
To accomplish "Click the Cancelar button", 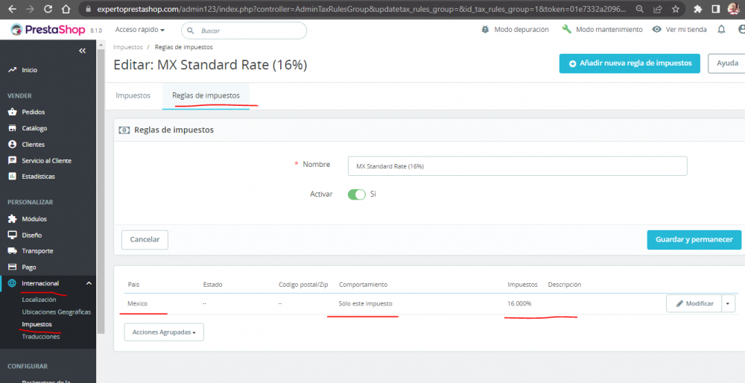I will click(x=145, y=239).
